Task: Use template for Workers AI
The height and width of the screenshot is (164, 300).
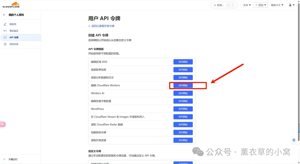Action: coord(183,93)
